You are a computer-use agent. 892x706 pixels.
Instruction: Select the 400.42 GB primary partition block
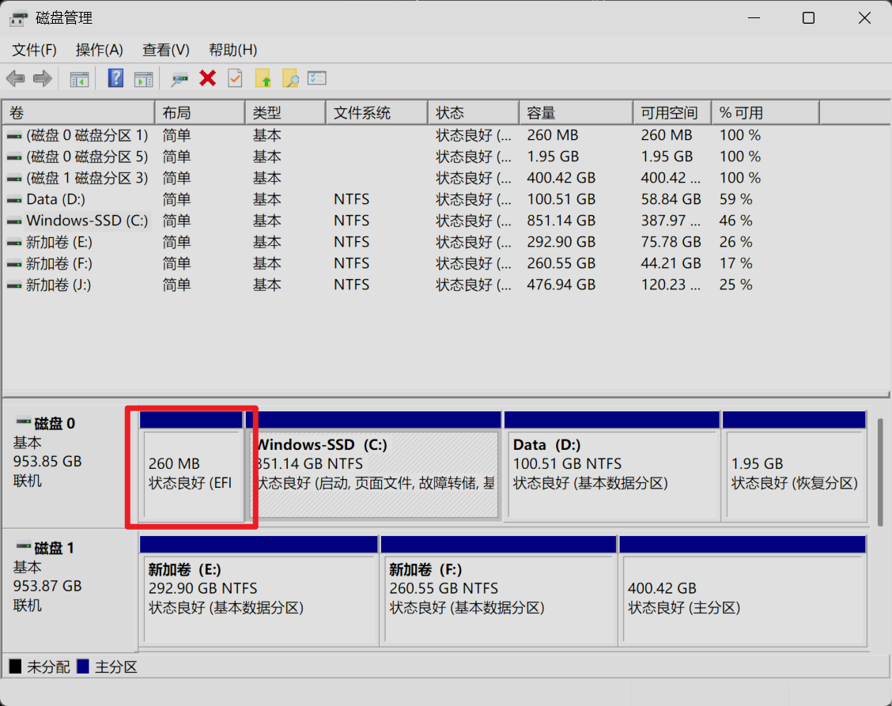click(x=743, y=591)
